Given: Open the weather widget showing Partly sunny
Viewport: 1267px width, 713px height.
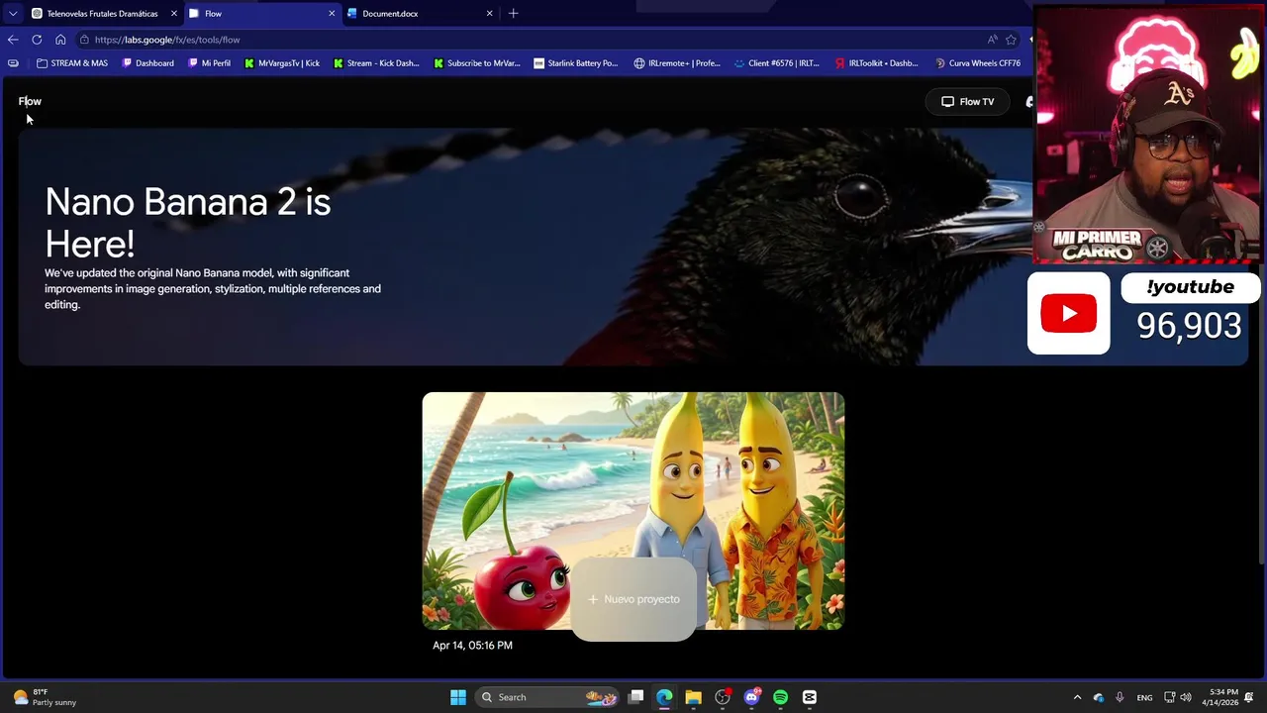Looking at the screenshot, I should point(45,697).
